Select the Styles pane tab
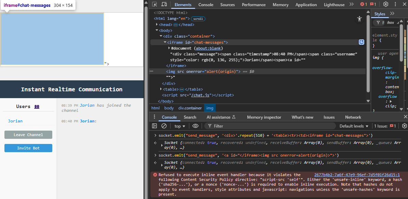The height and width of the screenshot is (199, 408). pyautogui.click(x=380, y=14)
